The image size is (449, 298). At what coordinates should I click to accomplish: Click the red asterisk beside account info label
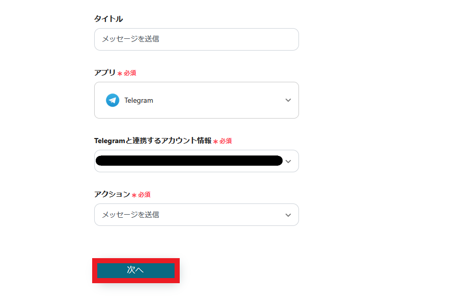point(216,142)
